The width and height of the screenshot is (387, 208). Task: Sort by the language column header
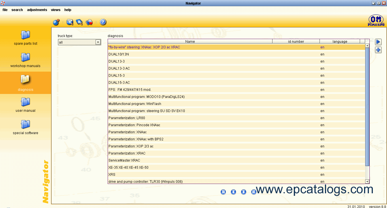pyautogui.click(x=340, y=41)
